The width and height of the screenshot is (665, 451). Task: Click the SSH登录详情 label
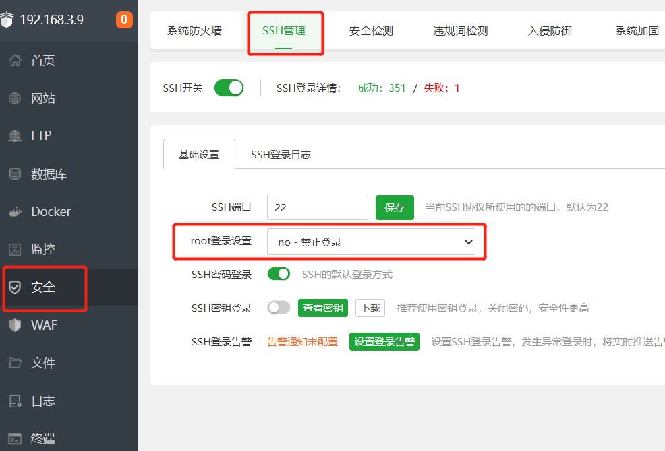pos(308,88)
